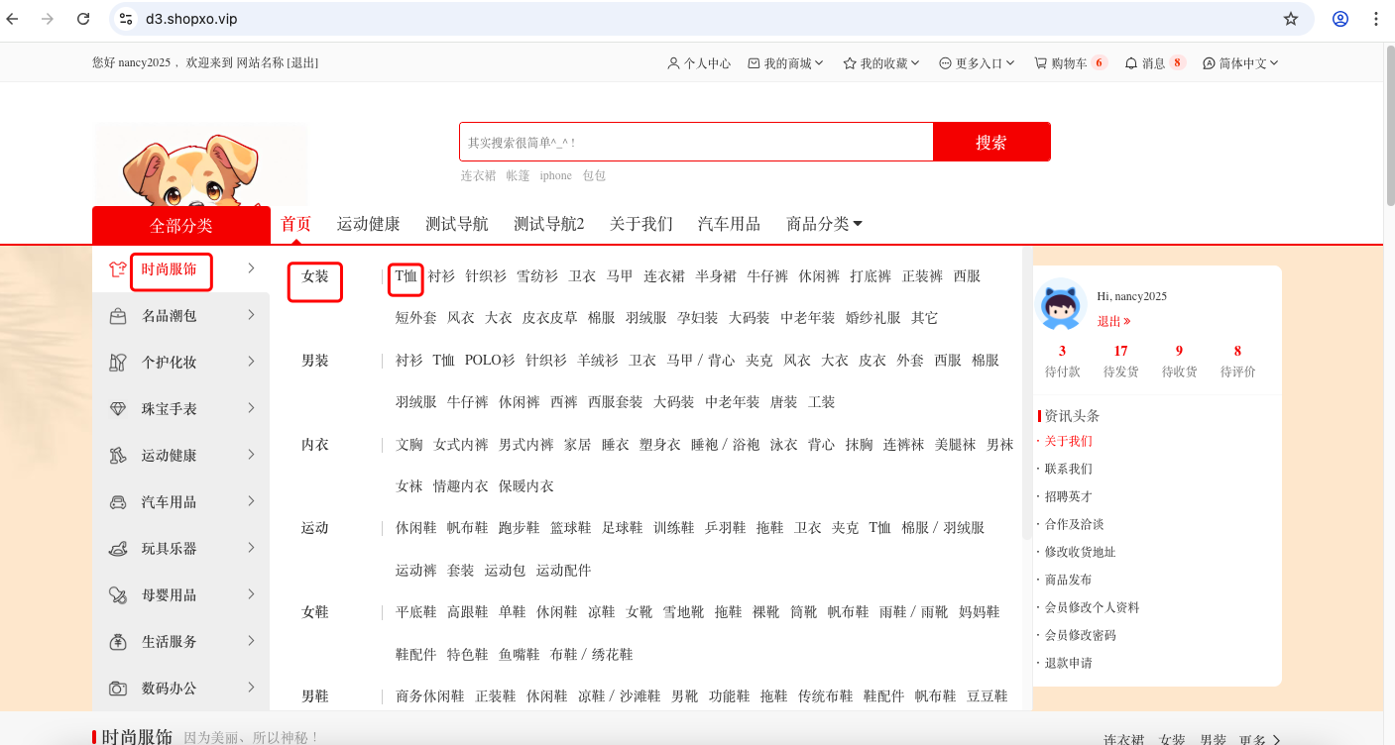Click the 全部分类 button
The image size is (1395, 745).
pyautogui.click(x=181, y=226)
